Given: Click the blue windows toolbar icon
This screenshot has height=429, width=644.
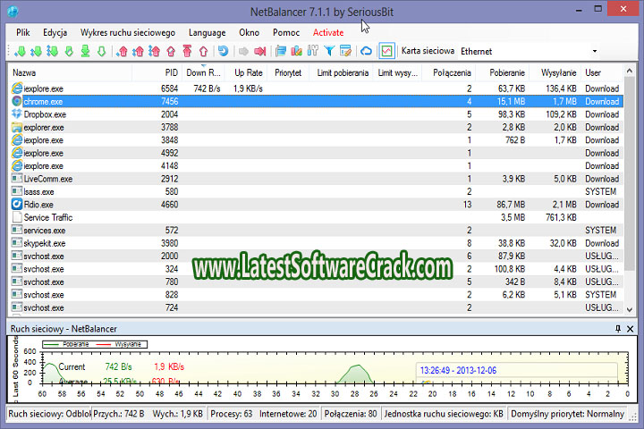Looking at the screenshot, I should (x=281, y=51).
